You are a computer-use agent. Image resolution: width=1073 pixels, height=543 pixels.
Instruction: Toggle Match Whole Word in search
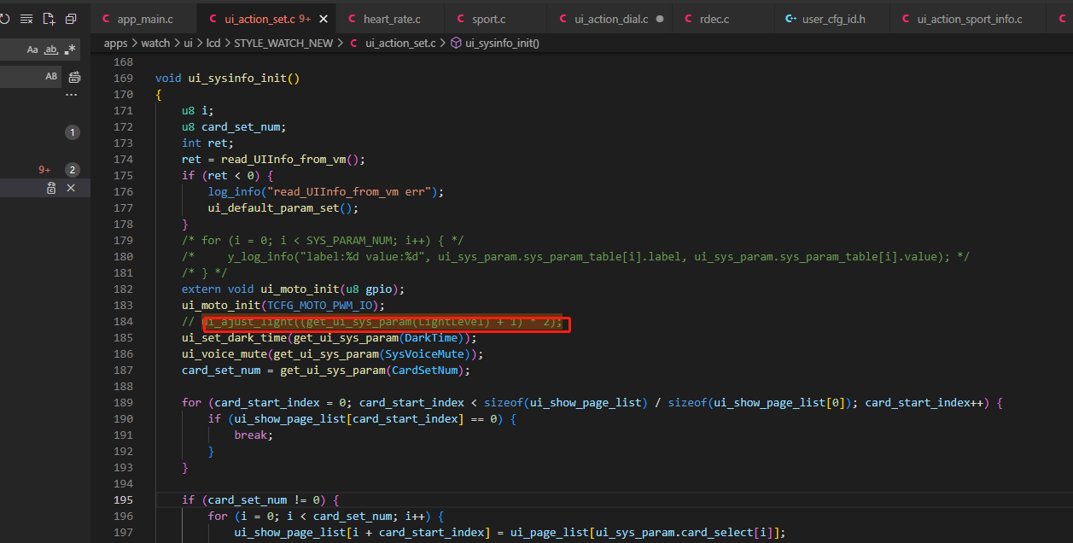tap(51, 50)
